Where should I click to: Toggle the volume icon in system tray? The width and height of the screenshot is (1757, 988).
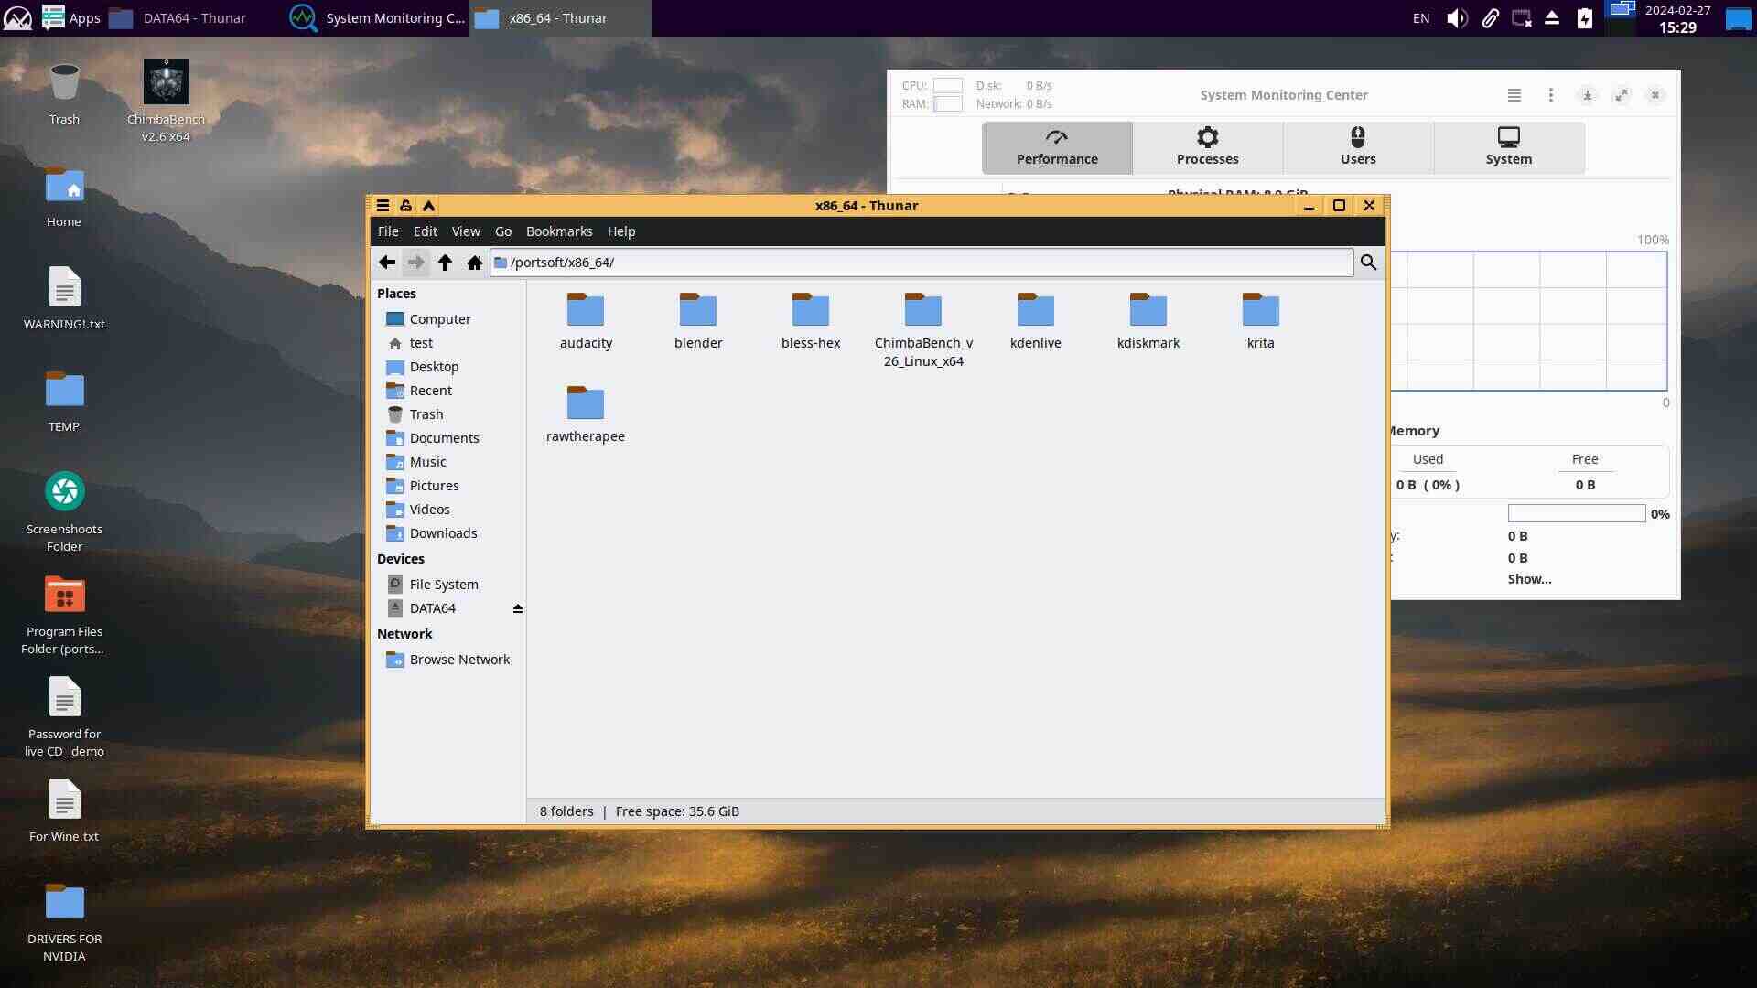coord(1456,18)
